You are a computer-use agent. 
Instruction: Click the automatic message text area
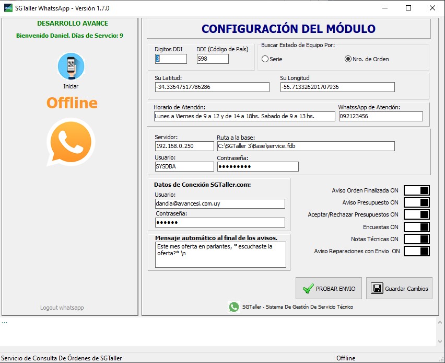tap(220, 254)
